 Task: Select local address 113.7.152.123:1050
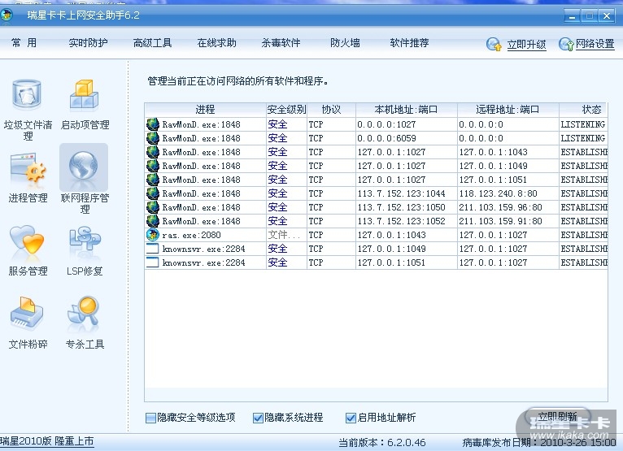click(x=401, y=208)
